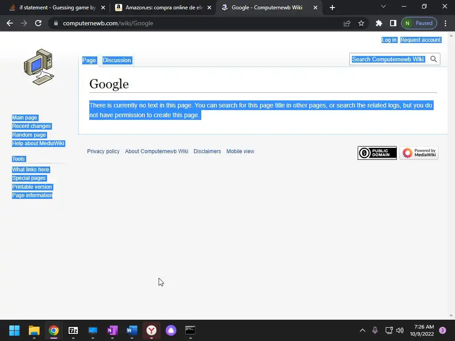Close the Amazon.es tab
Viewport: 455px width, 341px height.
point(209,8)
